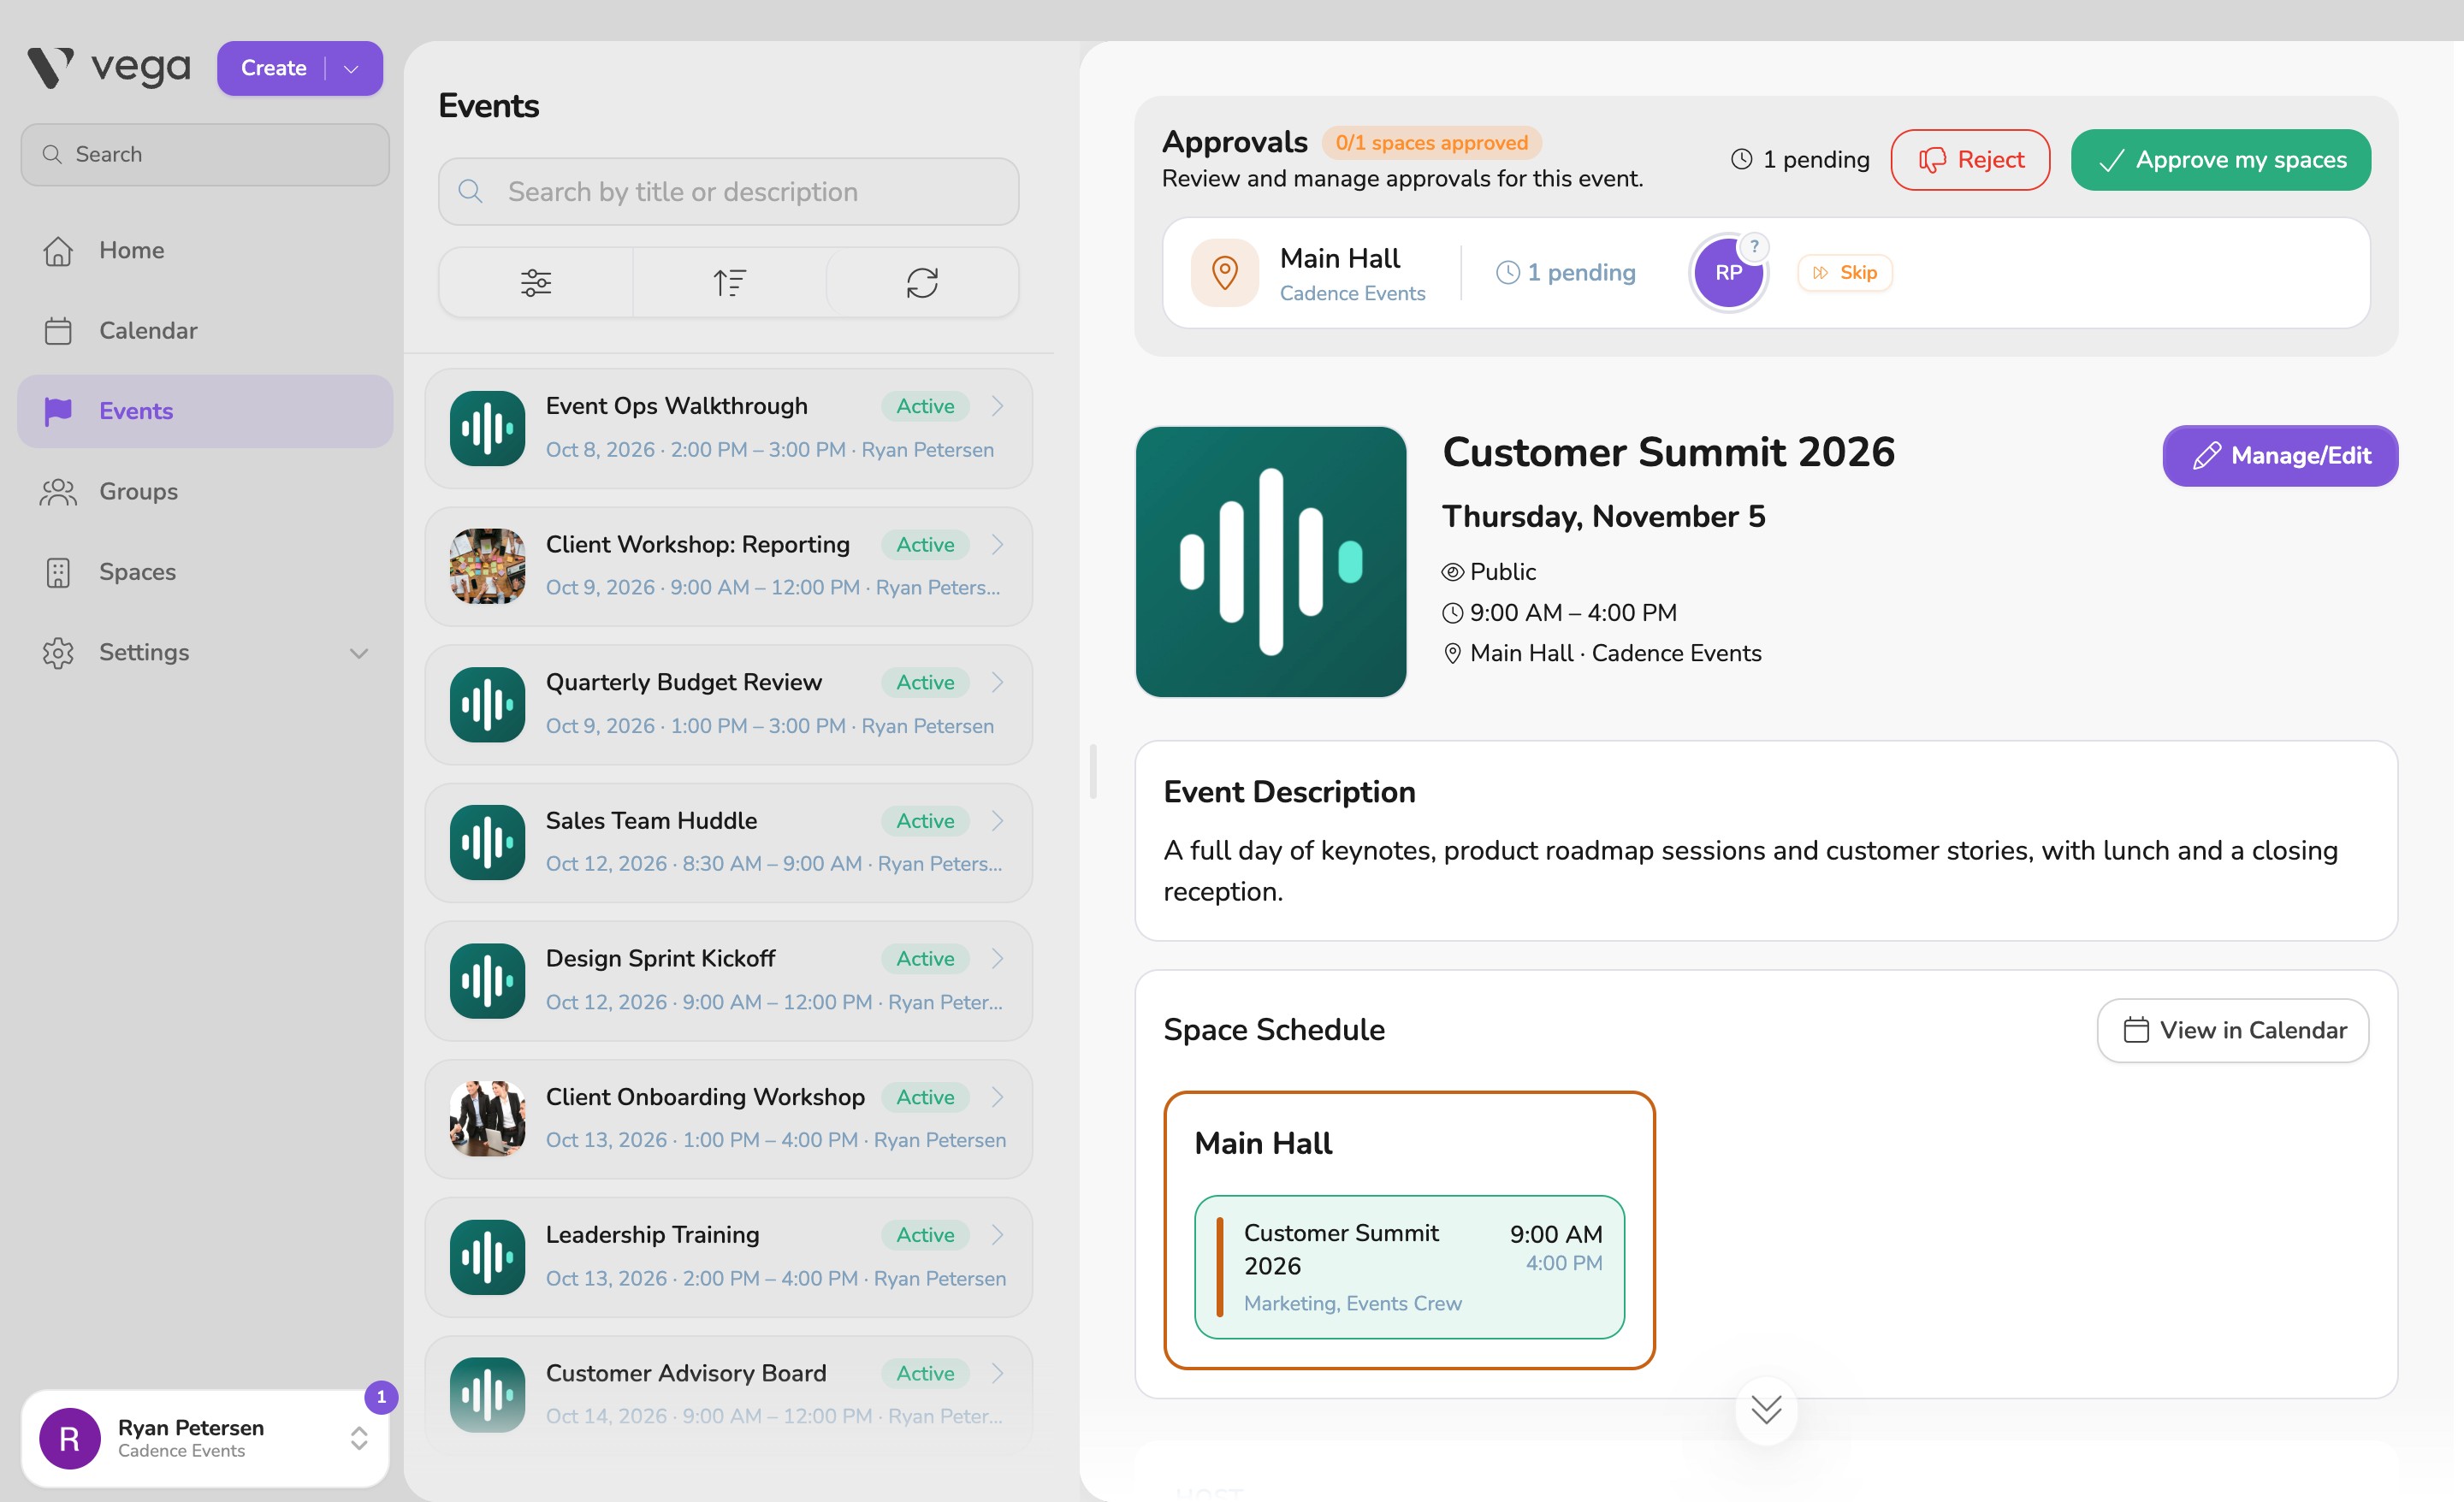Image resolution: width=2464 pixels, height=1502 pixels.
Task: Click the RP approver avatar
Action: pyautogui.click(x=1728, y=273)
